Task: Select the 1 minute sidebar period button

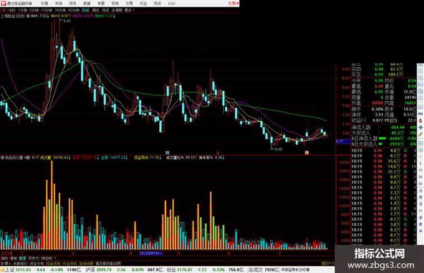Action: (x=420, y=156)
